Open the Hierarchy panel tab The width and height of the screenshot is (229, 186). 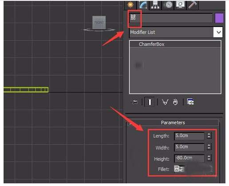click(155, 5)
